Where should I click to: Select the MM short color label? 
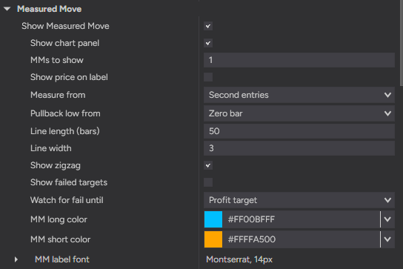[x=61, y=239]
